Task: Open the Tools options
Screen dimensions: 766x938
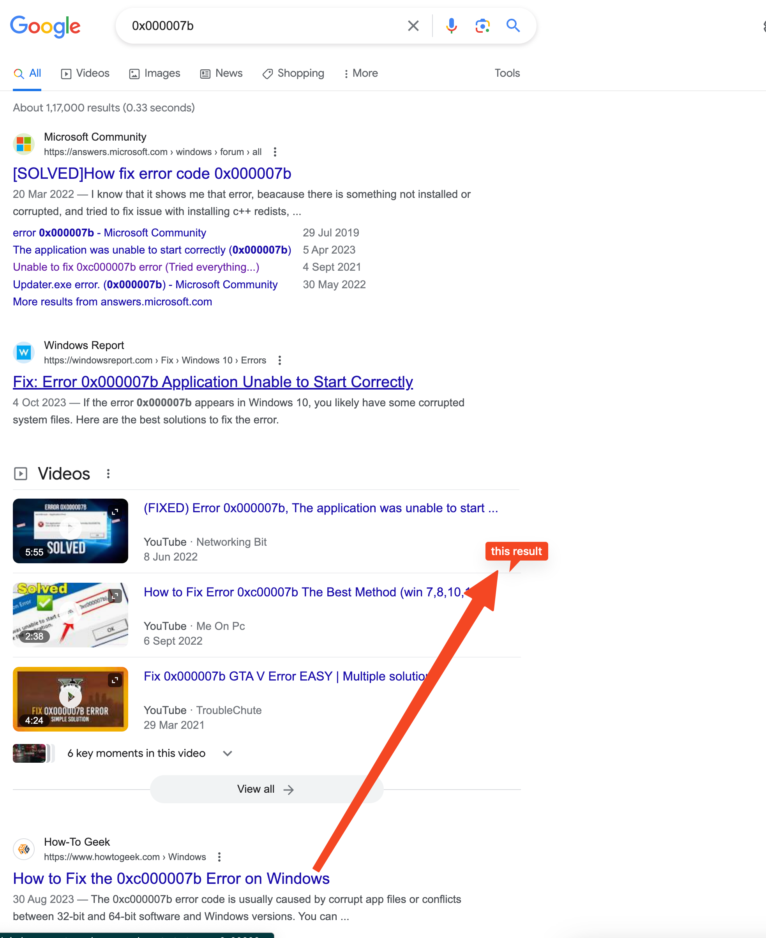Action: click(507, 73)
